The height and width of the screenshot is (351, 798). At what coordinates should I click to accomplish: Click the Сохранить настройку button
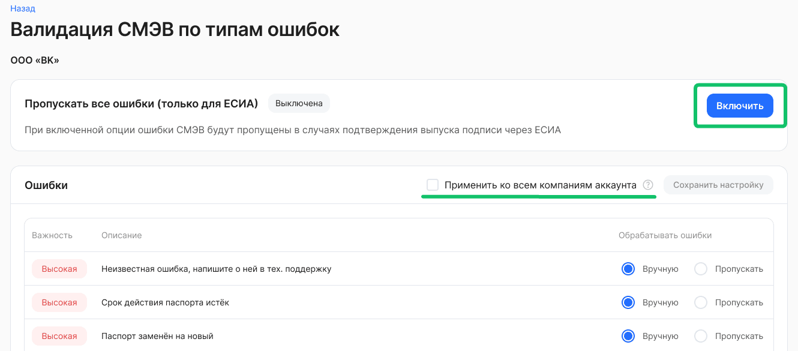point(718,185)
